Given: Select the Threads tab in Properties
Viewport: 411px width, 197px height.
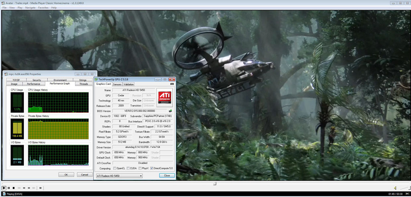Looking at the screenshot, I should 83,84.
